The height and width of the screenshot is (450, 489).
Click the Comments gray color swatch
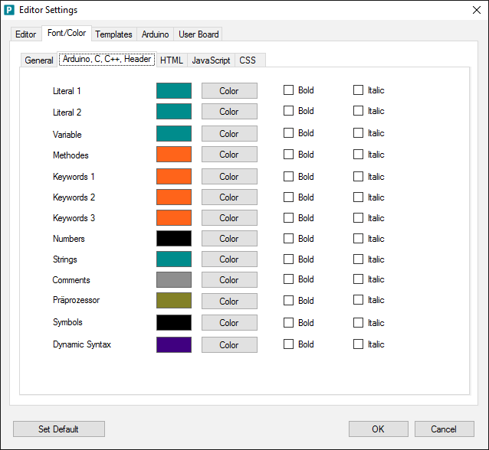coord(174,280)
